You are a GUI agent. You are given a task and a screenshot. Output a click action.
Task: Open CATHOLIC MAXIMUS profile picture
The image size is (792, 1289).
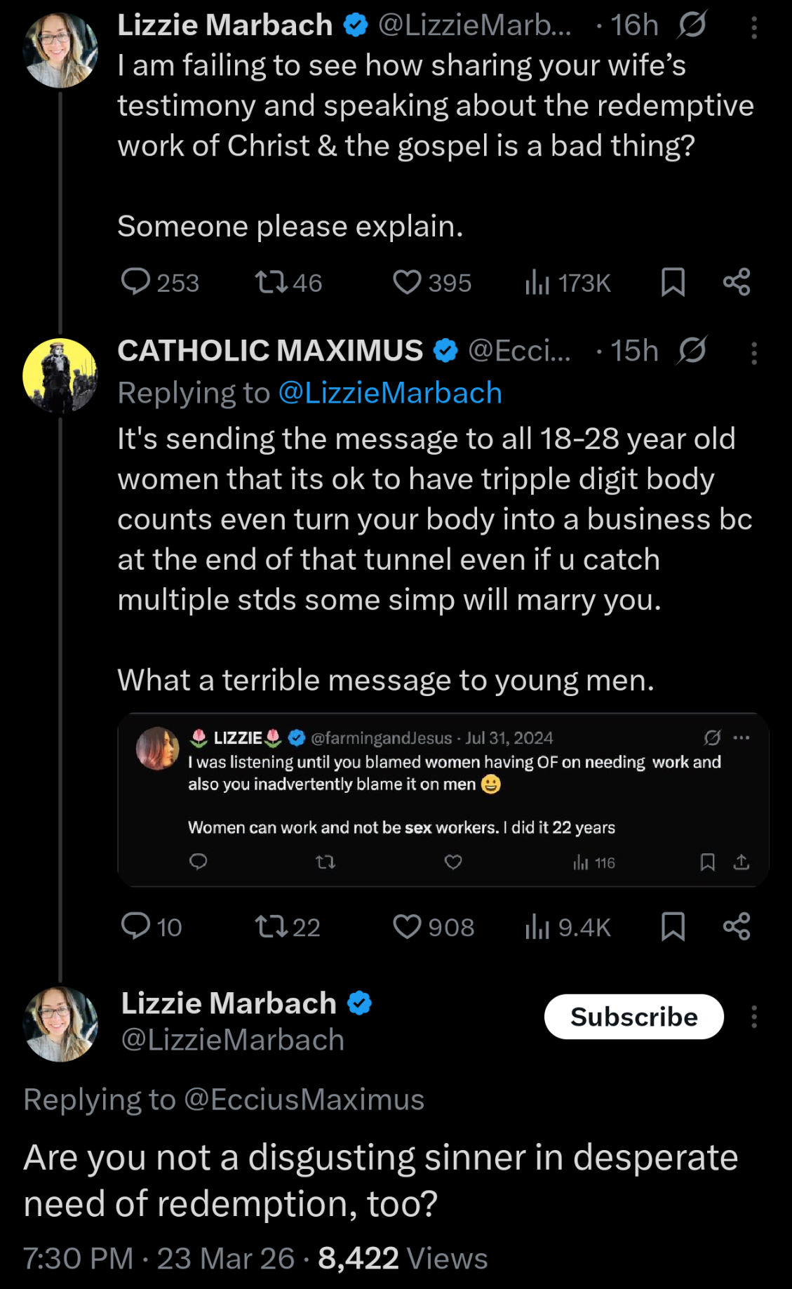[x=60, y=375]
